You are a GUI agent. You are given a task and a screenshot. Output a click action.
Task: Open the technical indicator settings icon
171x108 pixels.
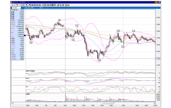coord(53,5)
